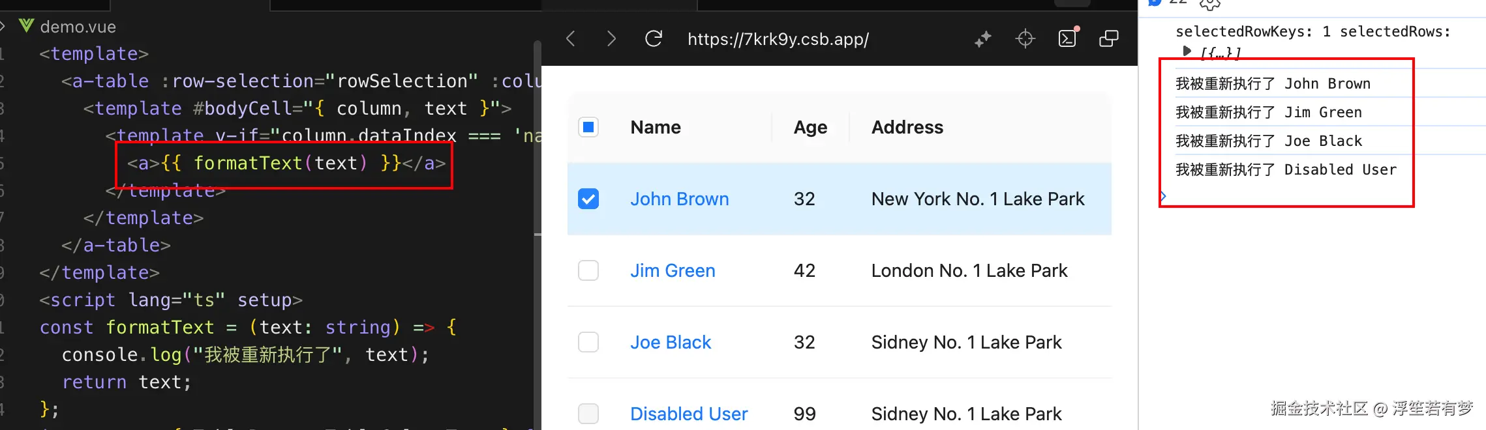Click the crosshair inspect element icon
This screenshot has height=430, width=1486.
[x=1025, y=39]
